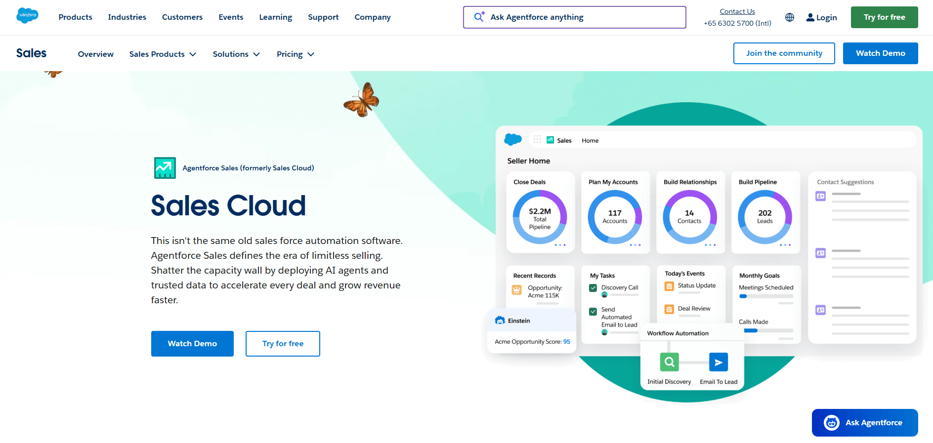This screenshot has width=933, height=443.
Task: Go to the Overview tab
Action: pos(95,54)
